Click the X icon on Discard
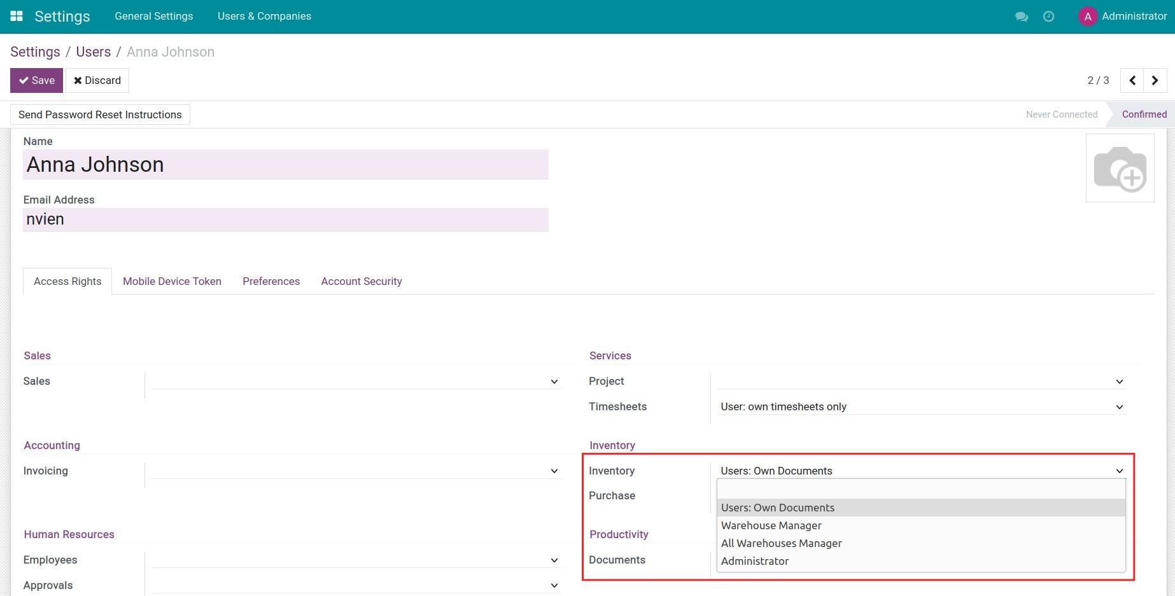This screenshot has width=1175, height=596. 78,80
